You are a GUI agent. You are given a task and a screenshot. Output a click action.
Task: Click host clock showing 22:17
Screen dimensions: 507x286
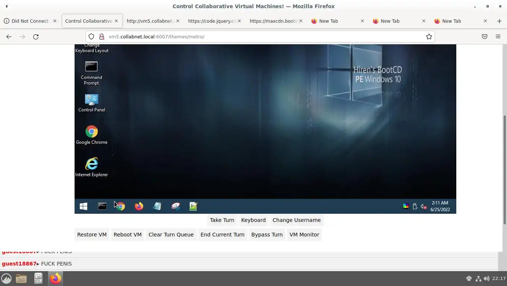click(x=499, y=279)
